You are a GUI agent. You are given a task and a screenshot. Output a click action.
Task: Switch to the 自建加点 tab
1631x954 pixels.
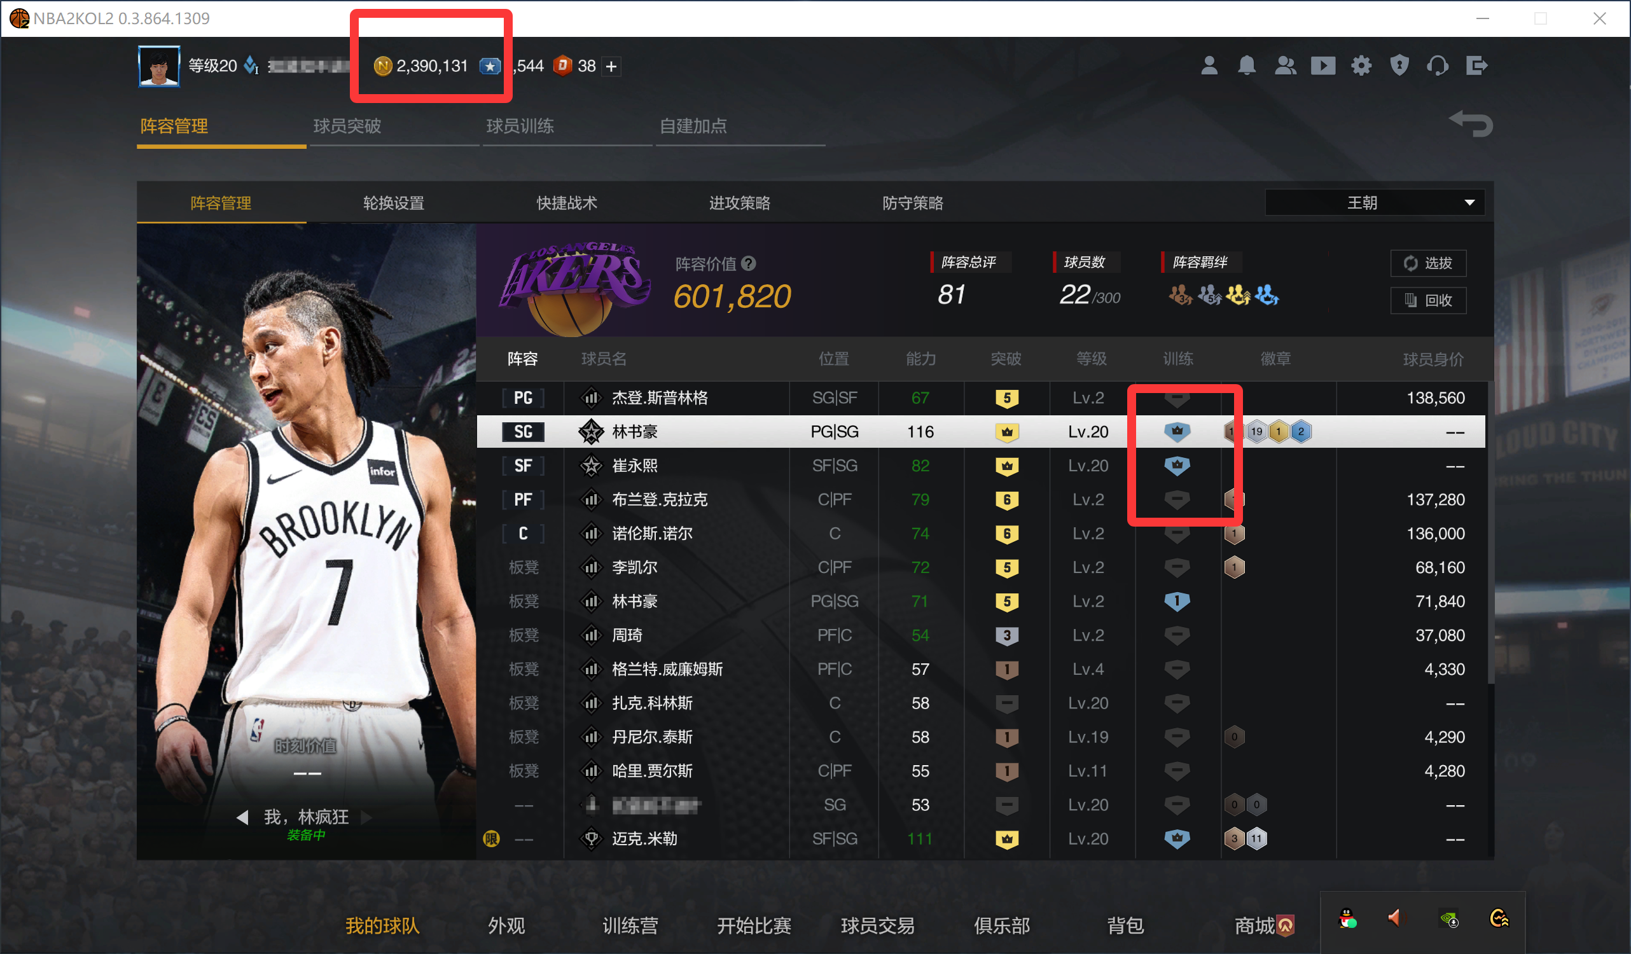coord(693,125)
